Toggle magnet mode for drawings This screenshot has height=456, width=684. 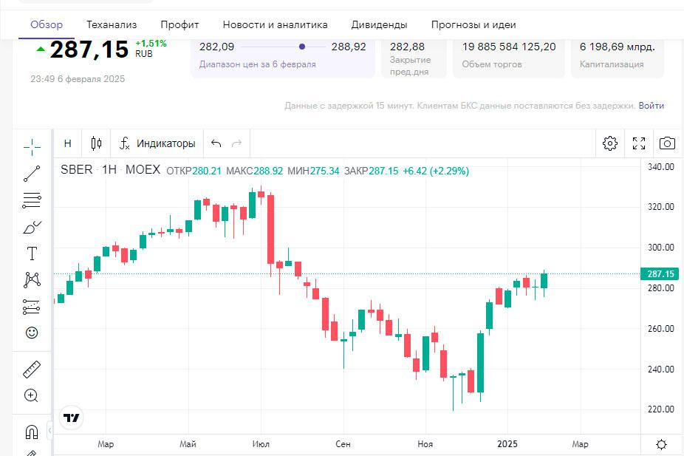pos(32,432)
